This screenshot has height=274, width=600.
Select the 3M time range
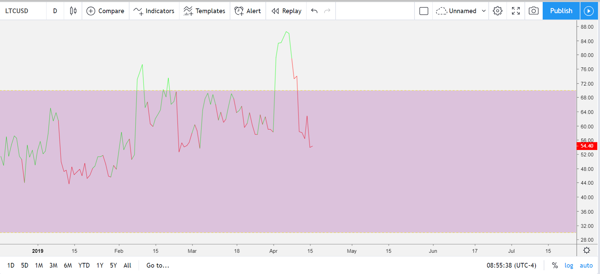(x=53, y=266)
